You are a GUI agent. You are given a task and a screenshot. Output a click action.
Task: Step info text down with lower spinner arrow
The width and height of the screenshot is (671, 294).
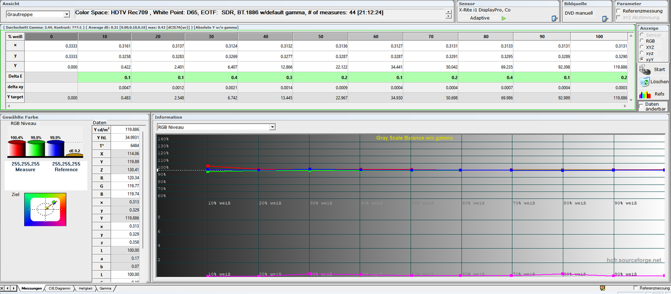point(448,16)
